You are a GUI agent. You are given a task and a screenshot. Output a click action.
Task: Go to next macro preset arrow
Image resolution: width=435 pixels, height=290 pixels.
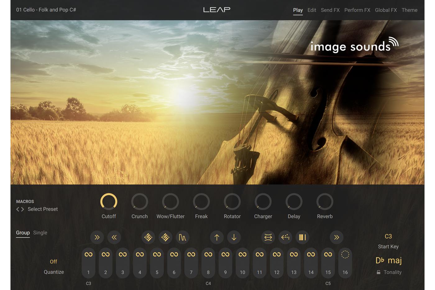(x=22, y=209)
